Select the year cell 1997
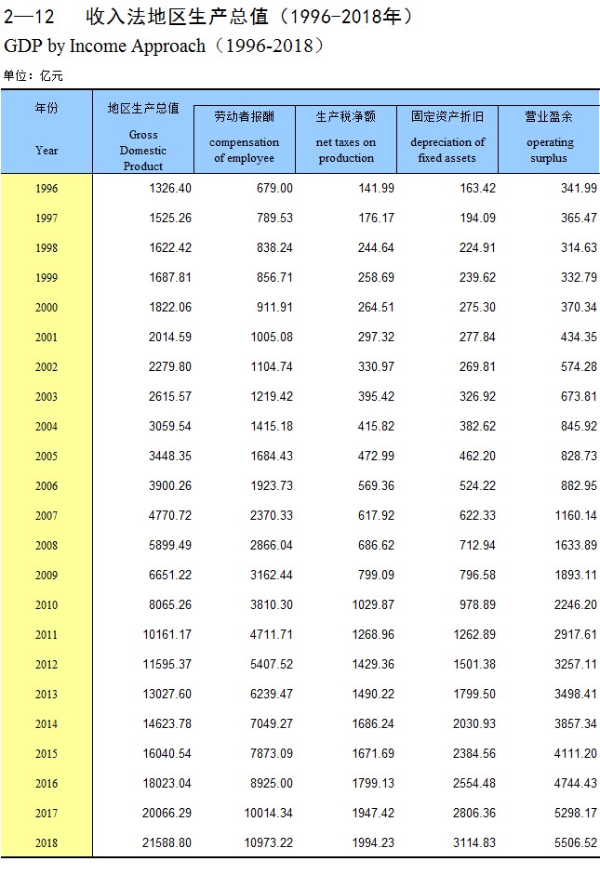 click(x=47, y=218)
